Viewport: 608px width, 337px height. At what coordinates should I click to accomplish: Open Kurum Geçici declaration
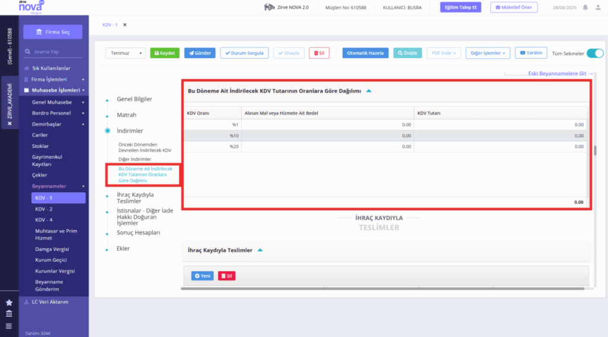point(51,260)
